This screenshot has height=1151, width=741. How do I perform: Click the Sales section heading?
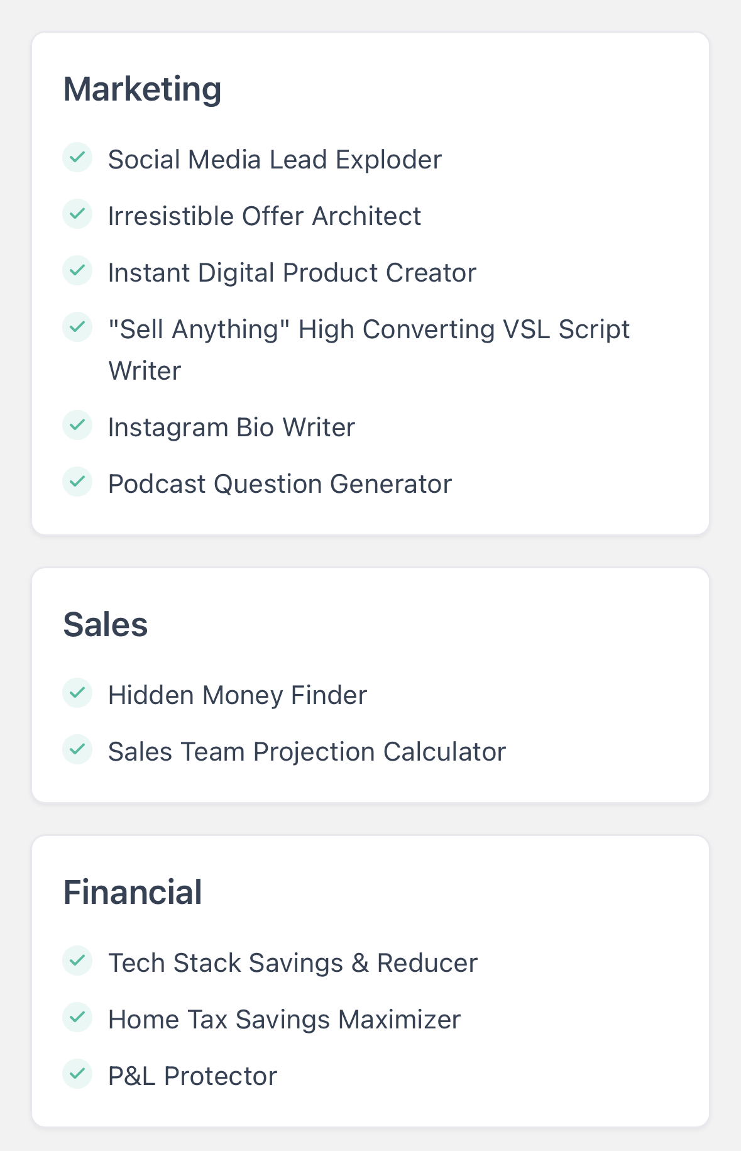pos(106,624)
